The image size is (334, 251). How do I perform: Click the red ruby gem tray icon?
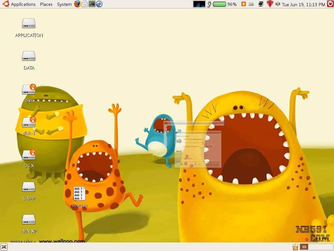269,4
